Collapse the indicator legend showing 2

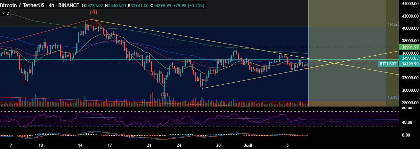coord(5,13)
